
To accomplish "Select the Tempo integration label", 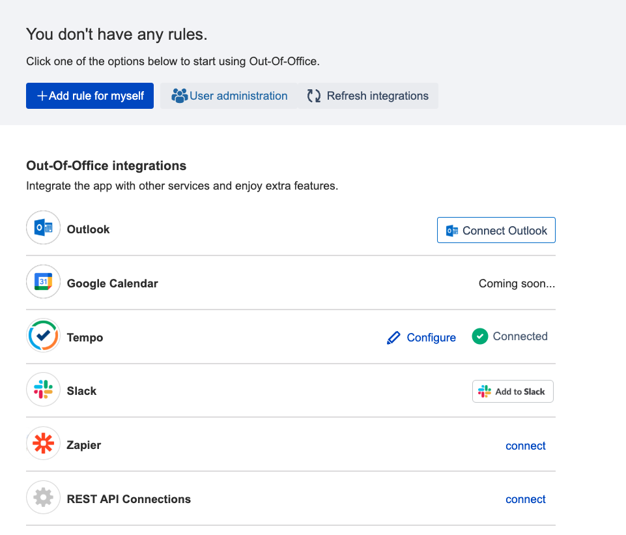I will tap(85, 338).
